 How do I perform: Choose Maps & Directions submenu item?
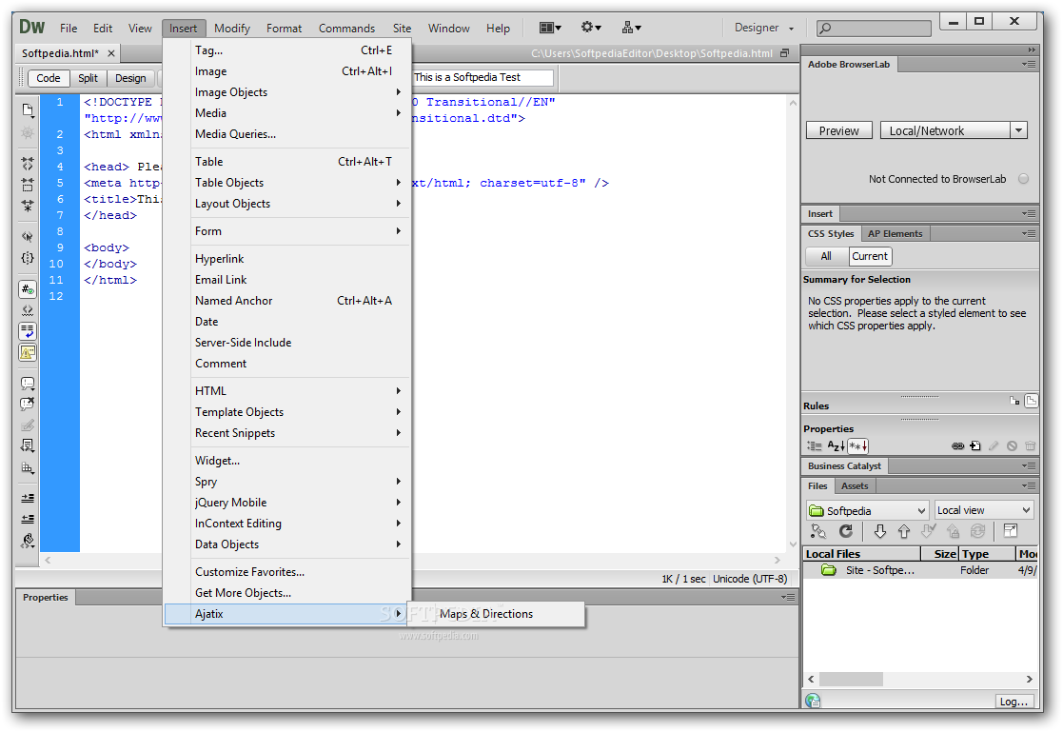click(x=496, y=614)
